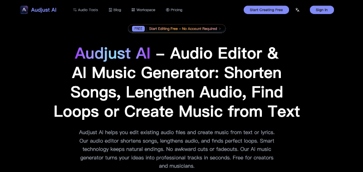Viewport: 363px width, 172px height.
Task: Click the Audjust AI logo icon
Action: click(x=24, y=10)
